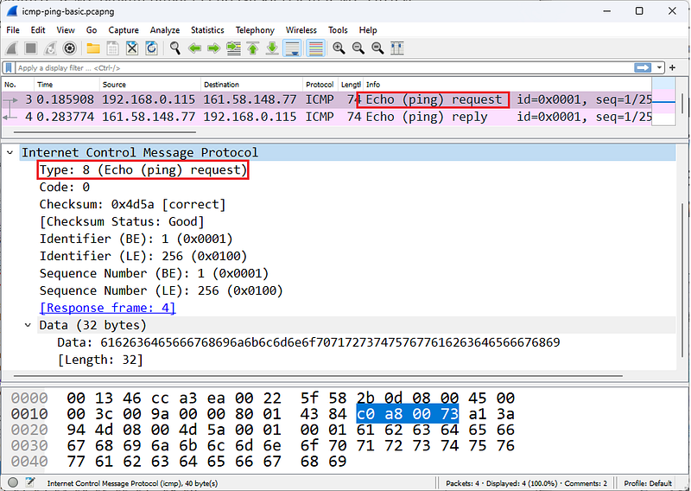Go back in packet history arrow

coord(194,48)
